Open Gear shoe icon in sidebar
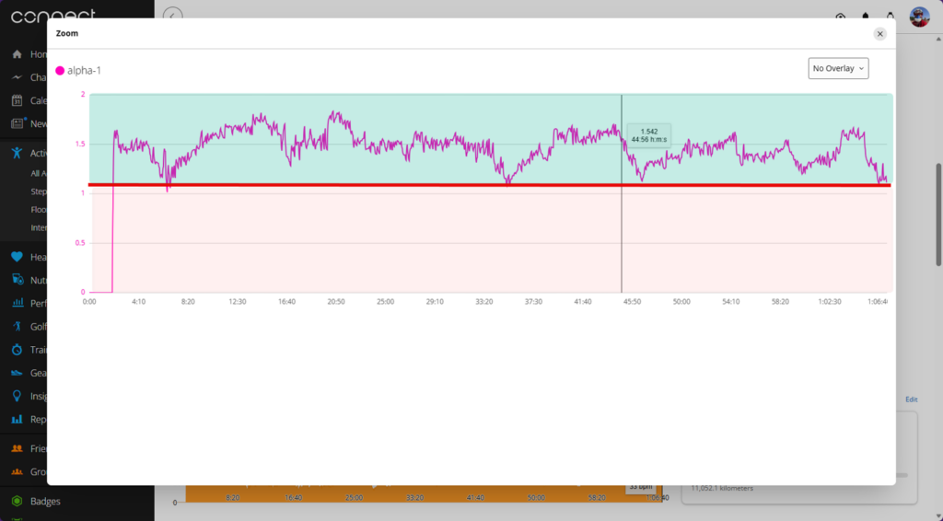943x521 pixels. (x=17, y=373)
